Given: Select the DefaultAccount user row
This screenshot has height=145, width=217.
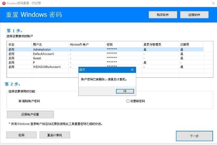Looking at the screenshot, I should [105, 54].
